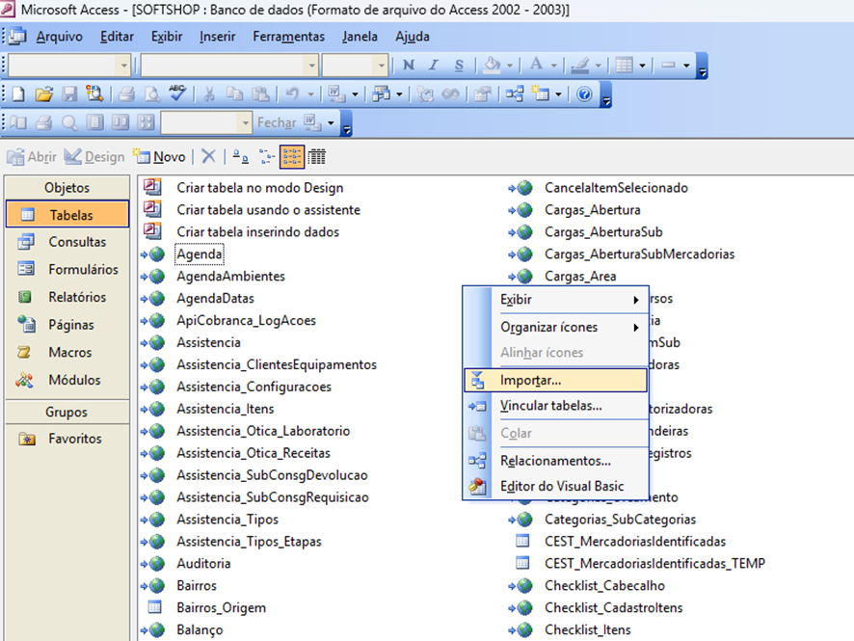Click the File Search toolbar icon
854x641 pixels.
coord(94,94)
